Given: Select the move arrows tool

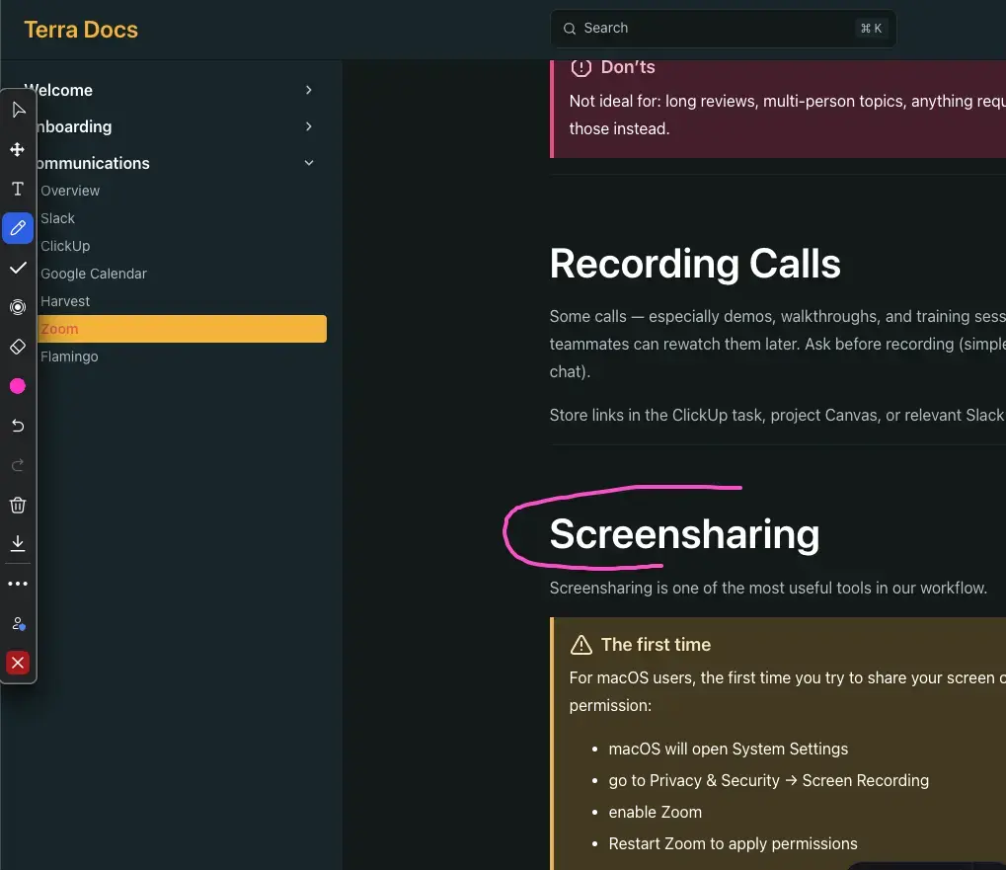Looking at the screenshot, I should 18,149.
